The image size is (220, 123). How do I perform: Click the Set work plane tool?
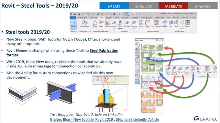171,24
